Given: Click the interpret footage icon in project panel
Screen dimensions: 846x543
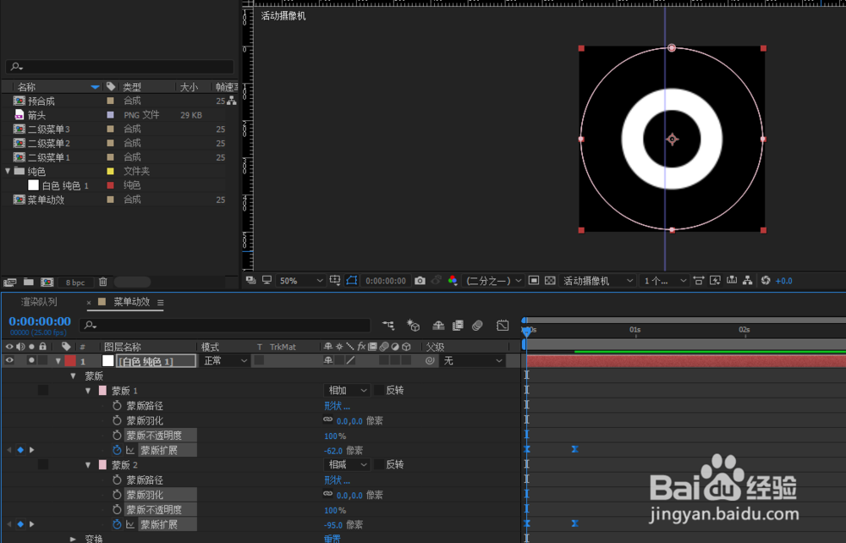Looking at the screenshot, I should (9, 282).
